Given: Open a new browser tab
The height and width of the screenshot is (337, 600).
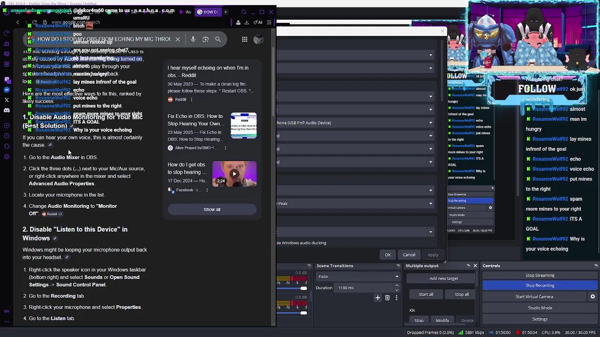Looking at the screenshot, I should pos(225,12).
